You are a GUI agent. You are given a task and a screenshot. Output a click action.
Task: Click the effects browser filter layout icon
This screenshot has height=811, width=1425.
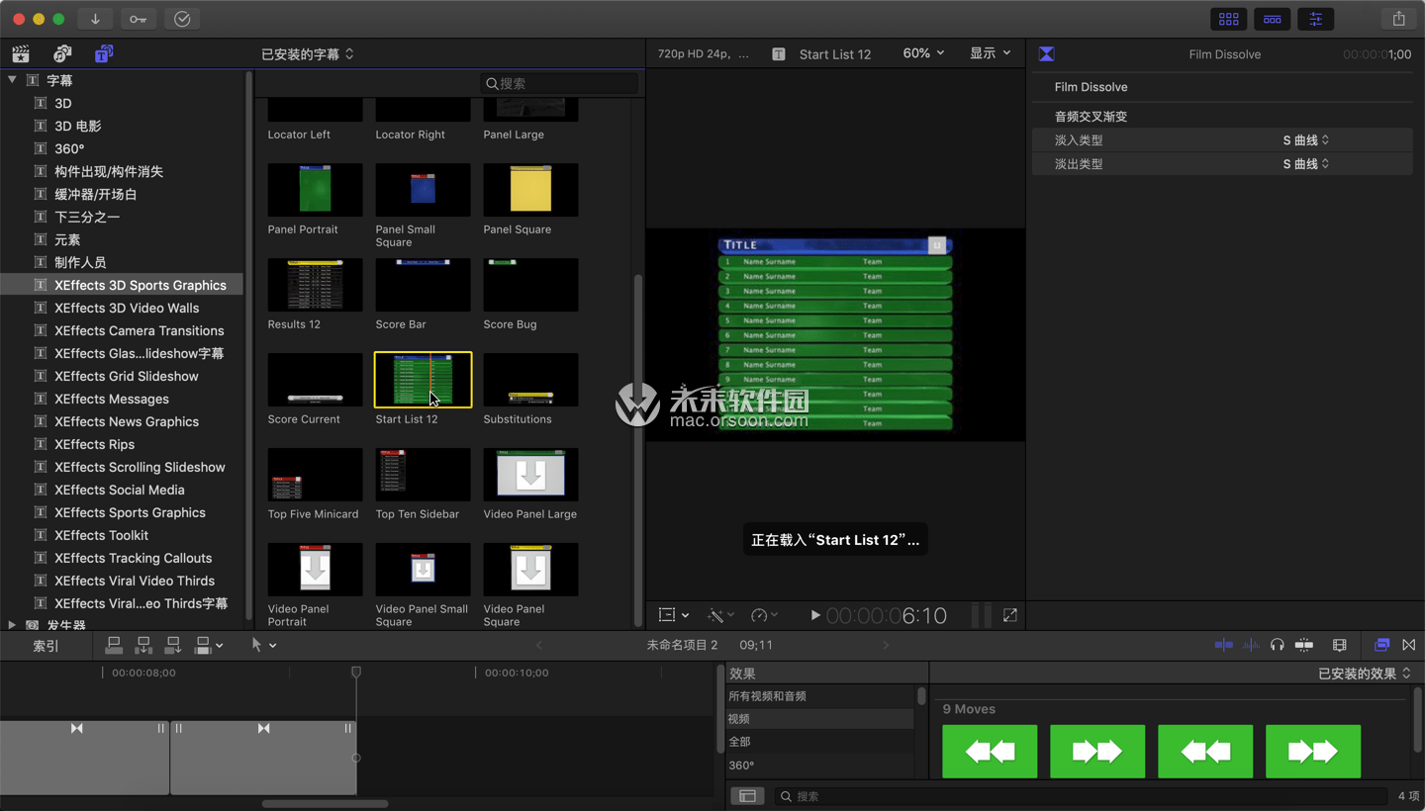tap(747, 796)
